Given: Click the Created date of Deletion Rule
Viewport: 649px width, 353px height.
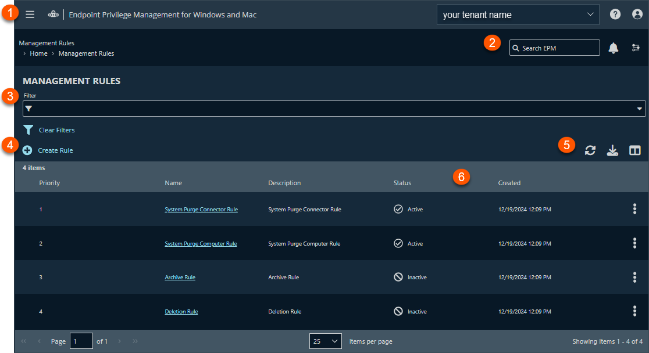Looking at the screenshot, I should (525, 311).
